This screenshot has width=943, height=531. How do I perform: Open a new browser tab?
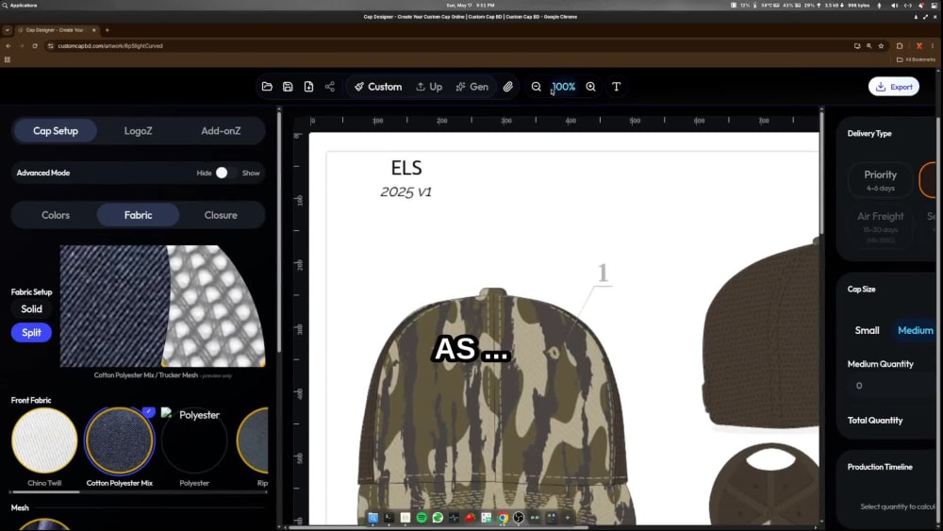[x=108, y=30]
